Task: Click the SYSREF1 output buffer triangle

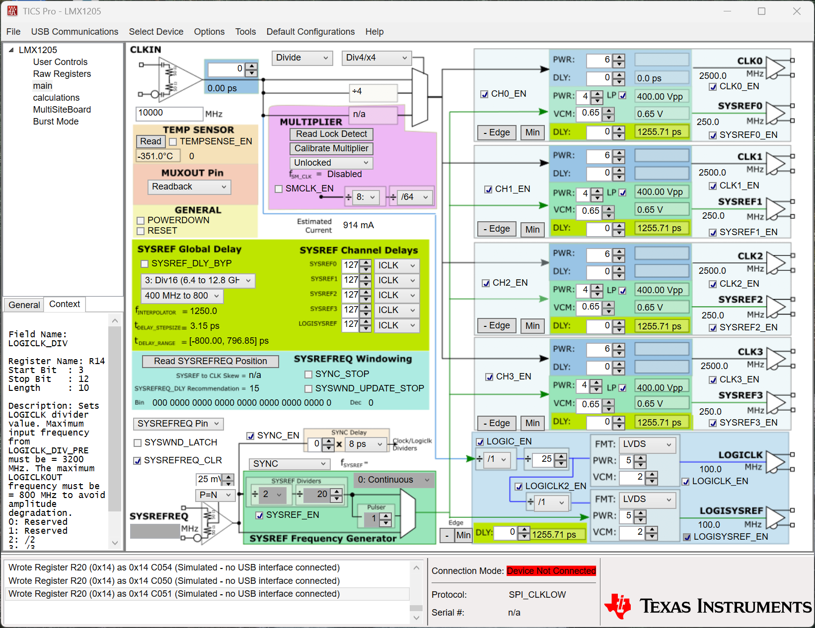Action: coord(776,209)
